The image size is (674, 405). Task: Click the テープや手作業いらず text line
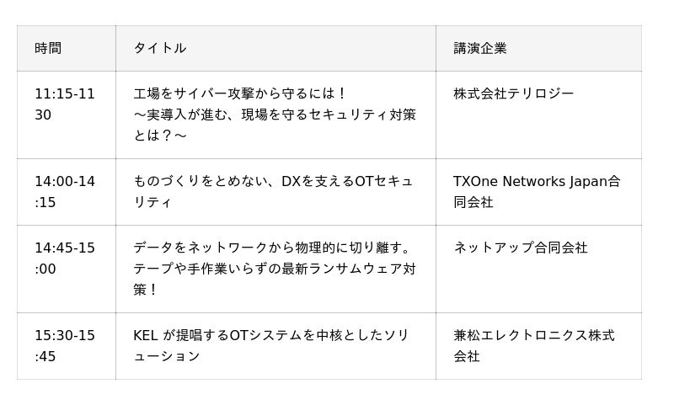pos(275,269)
